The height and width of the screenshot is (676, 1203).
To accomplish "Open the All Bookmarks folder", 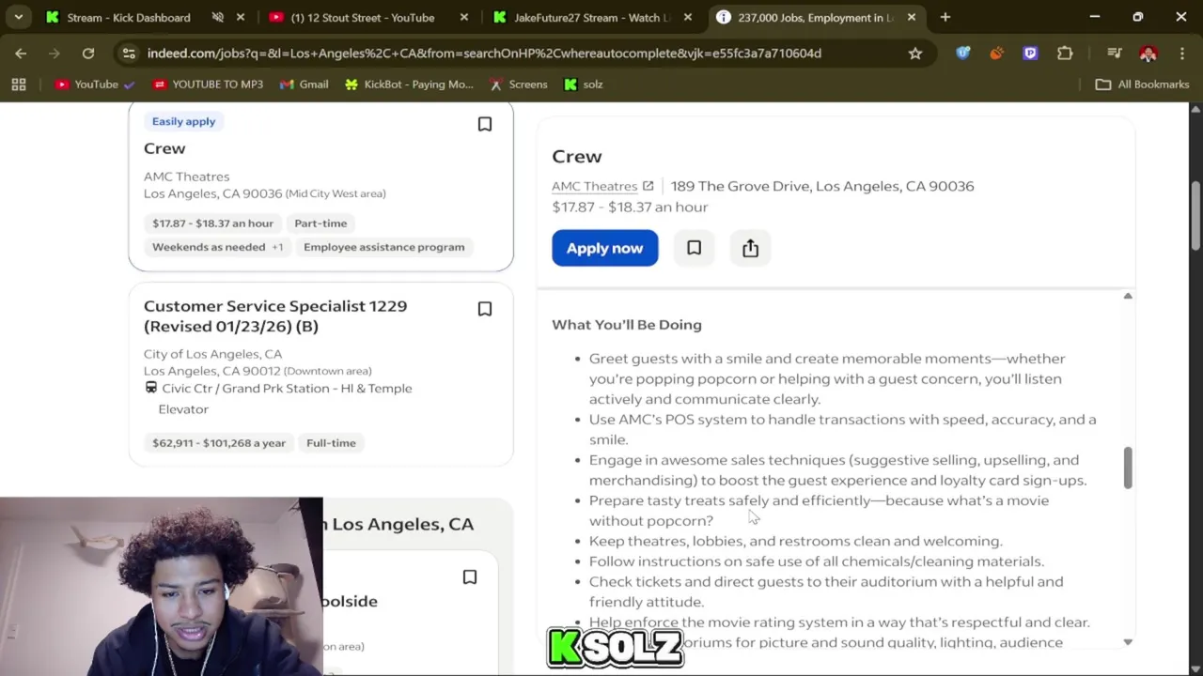I will tap(1142, 84).
